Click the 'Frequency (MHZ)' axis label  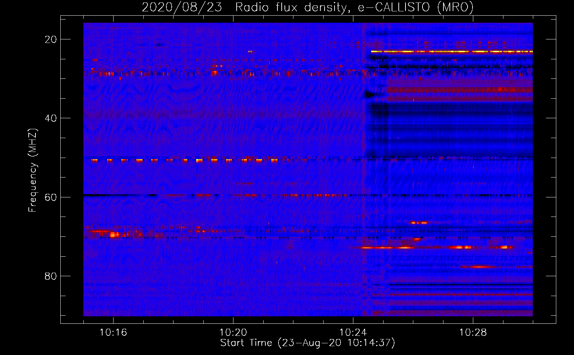click(32, 170)
